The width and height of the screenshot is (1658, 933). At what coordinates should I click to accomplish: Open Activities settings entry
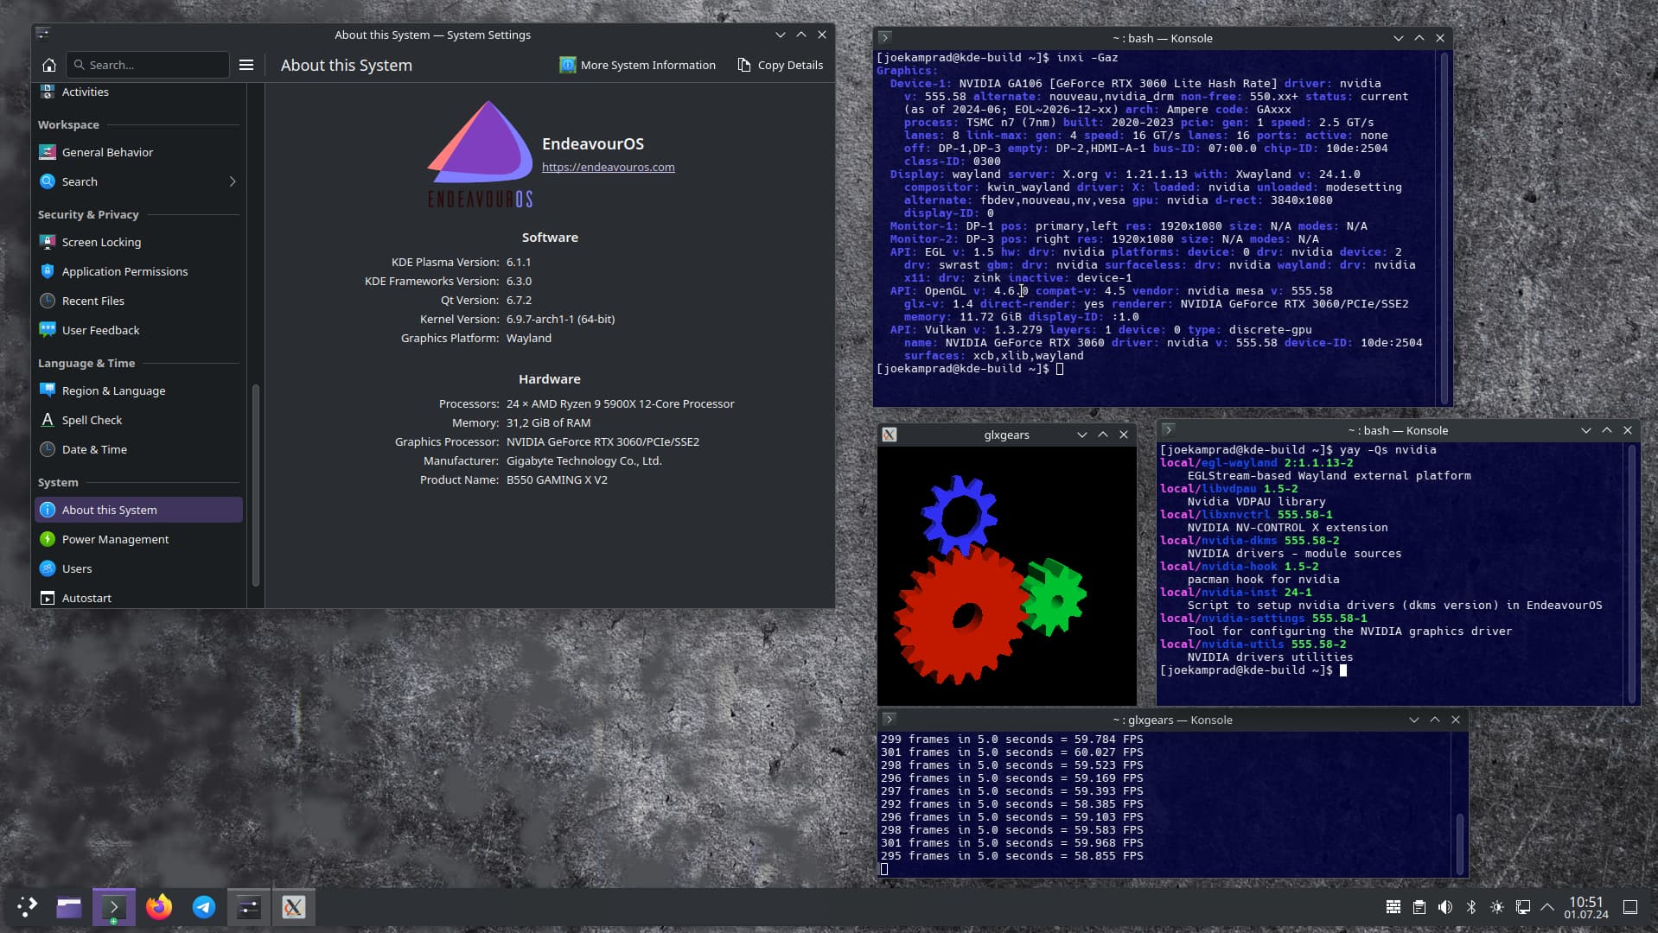pyautogui.click(x=138, y=92)
